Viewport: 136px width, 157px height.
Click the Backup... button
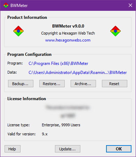(21, 84)
